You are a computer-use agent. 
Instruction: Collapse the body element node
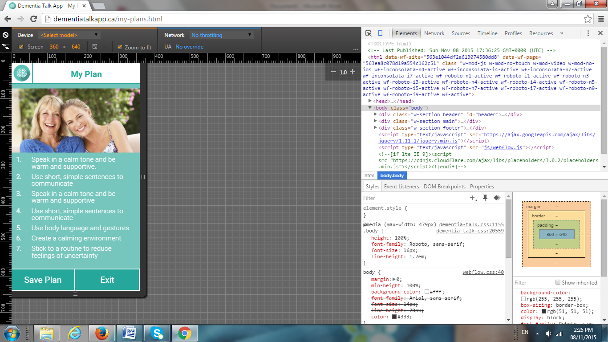(370, 108)
